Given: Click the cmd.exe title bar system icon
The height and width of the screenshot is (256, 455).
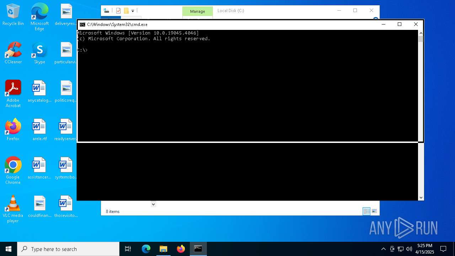Looking at the screenshot, I should (x=82, y=25).
